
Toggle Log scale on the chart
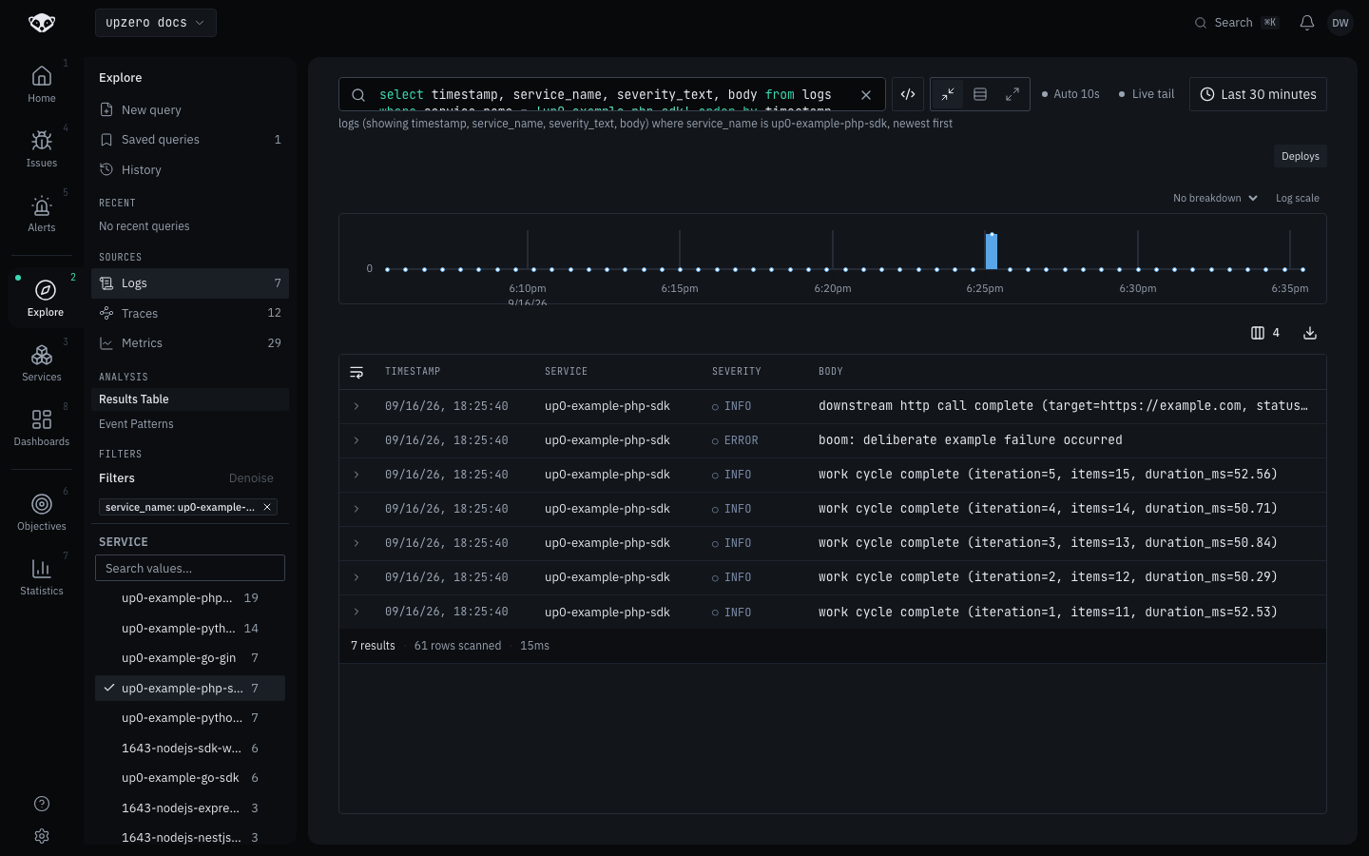(x=1298, y=198)
